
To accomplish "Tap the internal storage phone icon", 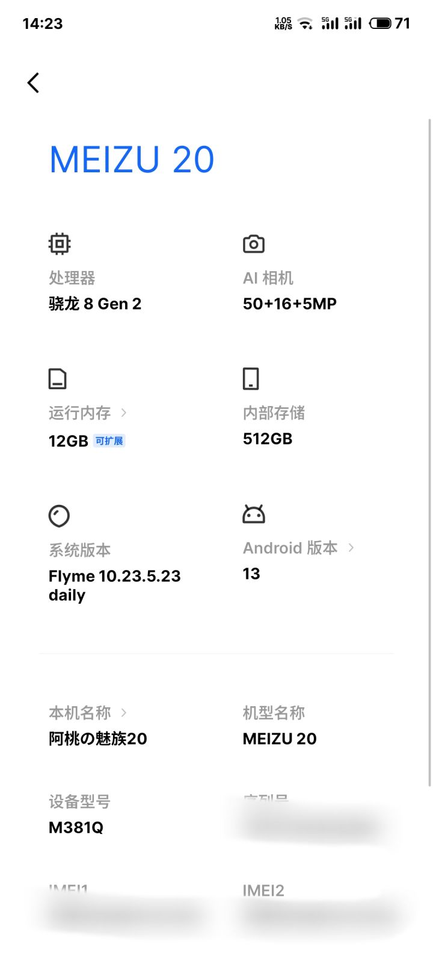I will 251,379.
